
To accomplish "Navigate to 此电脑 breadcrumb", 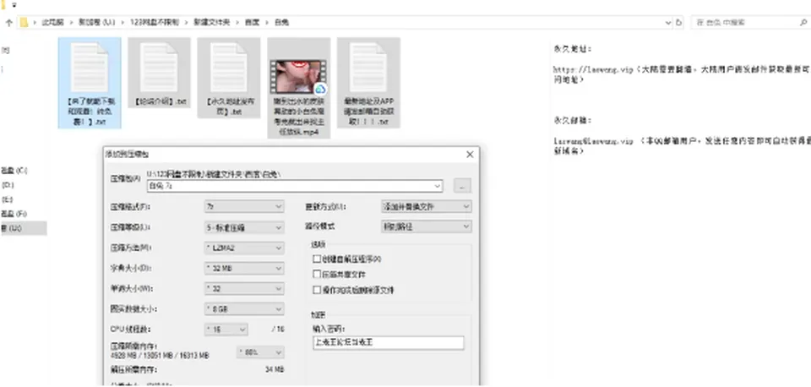I will 52,23.
